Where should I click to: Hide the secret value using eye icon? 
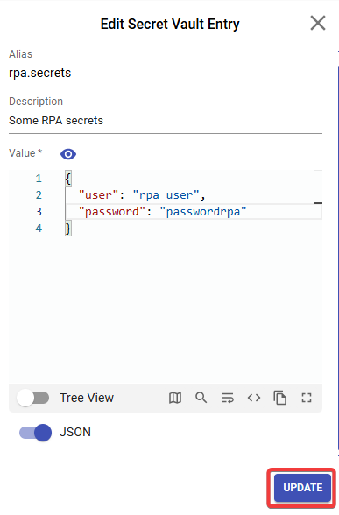68,154
